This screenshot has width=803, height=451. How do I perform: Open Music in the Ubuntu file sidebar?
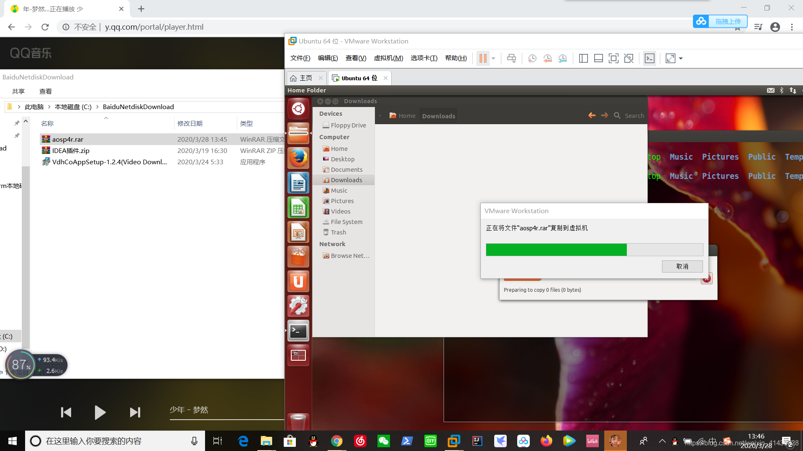tap(344, 191)
